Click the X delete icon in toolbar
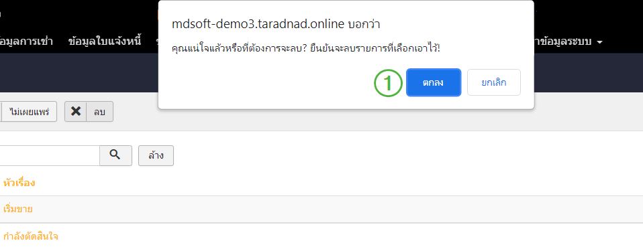This screenshot has width=643, height=249. click(x=76, y=111)
